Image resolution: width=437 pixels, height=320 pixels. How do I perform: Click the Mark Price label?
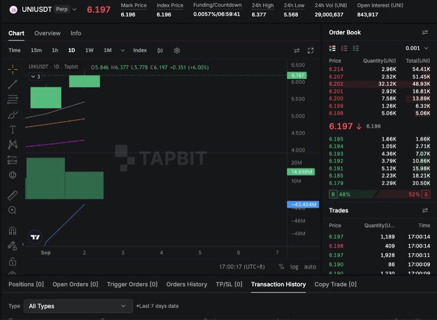[134, 5]
